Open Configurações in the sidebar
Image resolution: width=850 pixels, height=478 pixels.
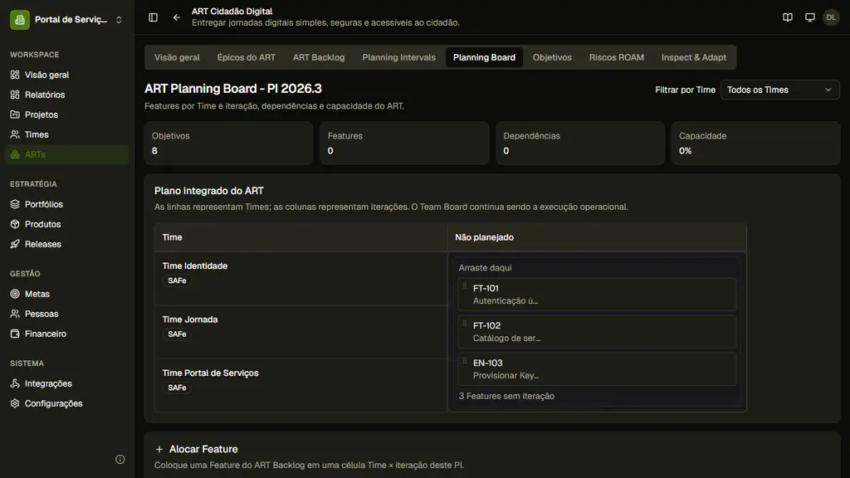pyautogui.click(x=67, y=403)
